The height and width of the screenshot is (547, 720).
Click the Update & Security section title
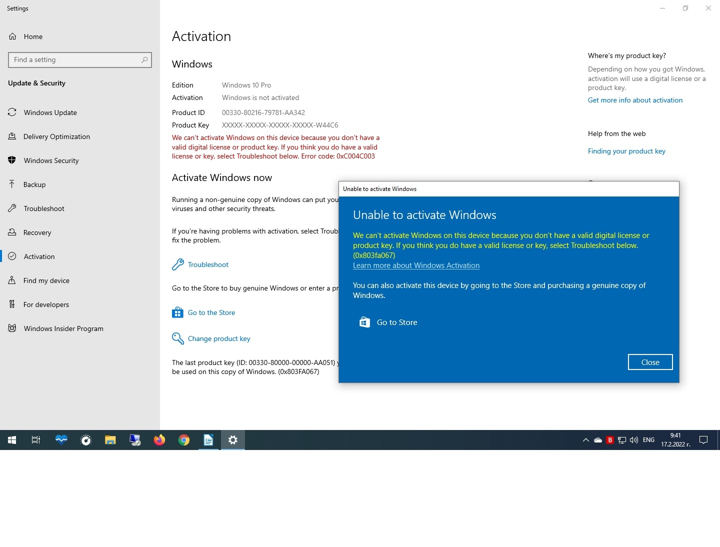coord(36,83)
